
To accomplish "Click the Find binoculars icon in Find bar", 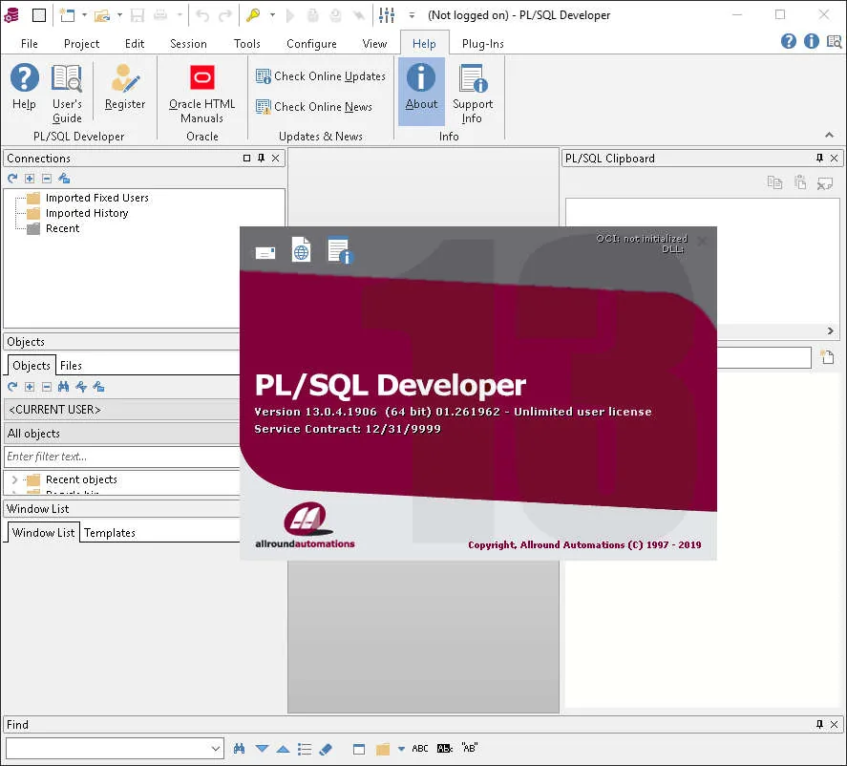I will (240, 749).
